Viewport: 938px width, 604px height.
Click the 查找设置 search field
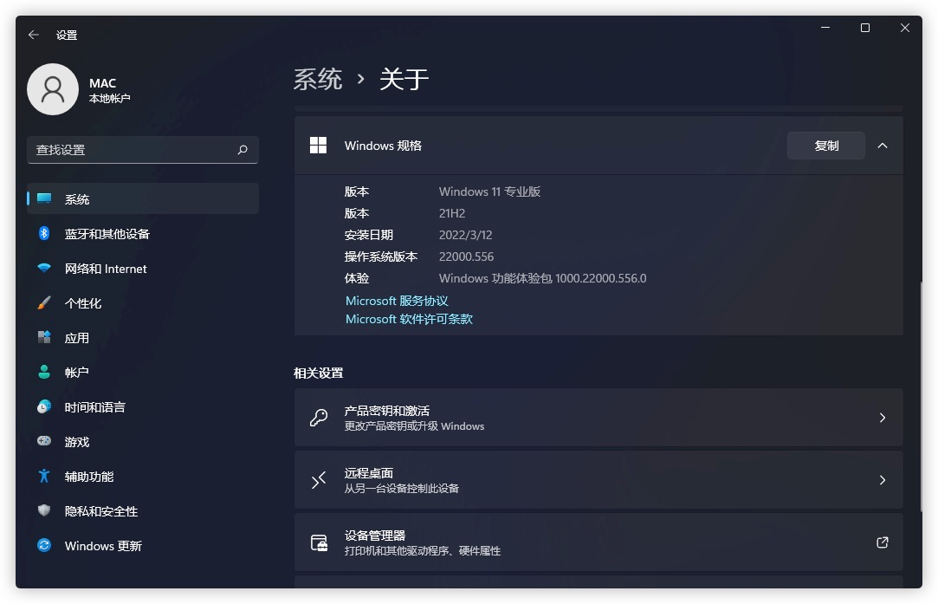[143, 150]
